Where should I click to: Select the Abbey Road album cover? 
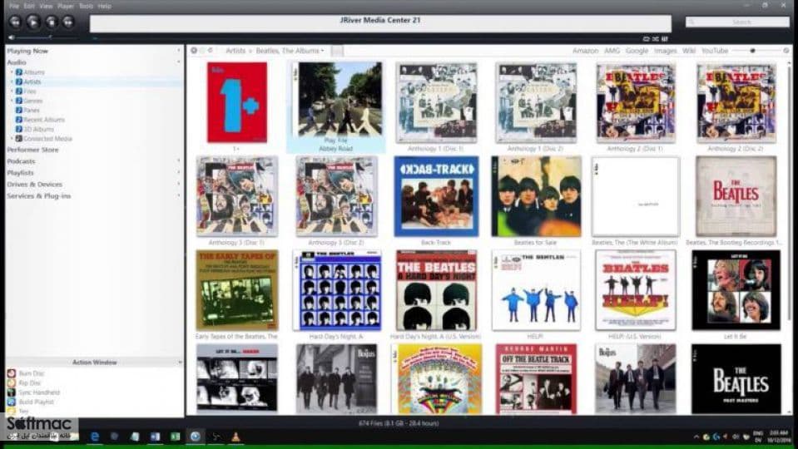tap(340, 99)
